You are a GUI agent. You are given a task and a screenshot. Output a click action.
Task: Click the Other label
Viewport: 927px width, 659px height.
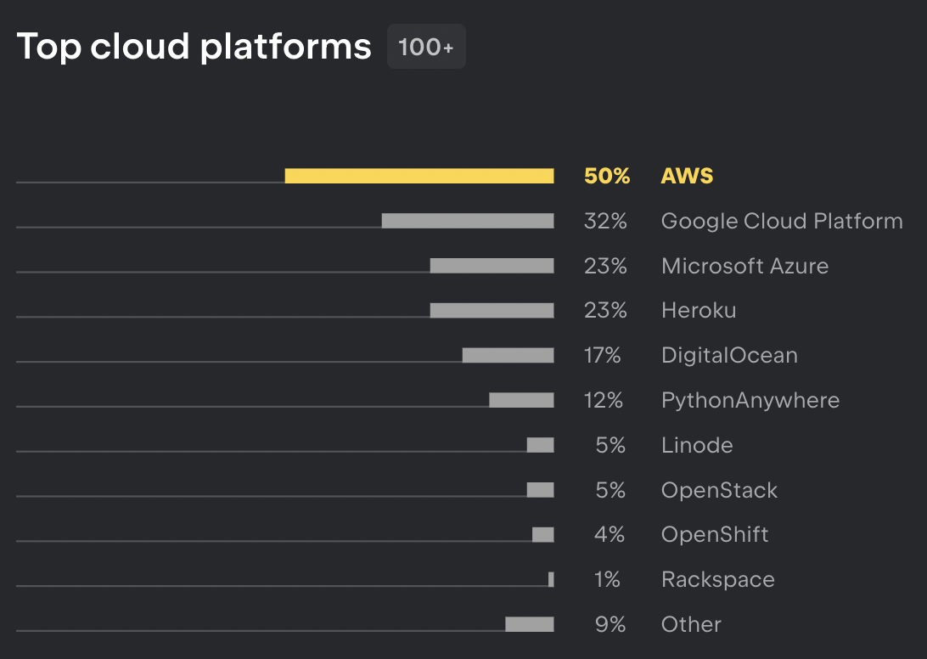click(x=691, y=624)
